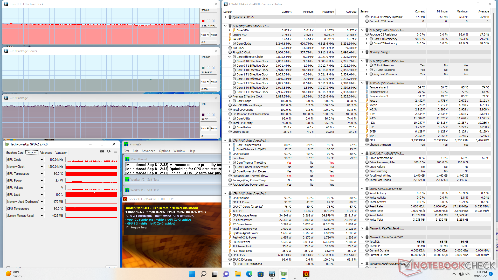The height and width of the screenshot is (280, 498).
Task: Open File Explorer from taskbar
Action: 238,274
